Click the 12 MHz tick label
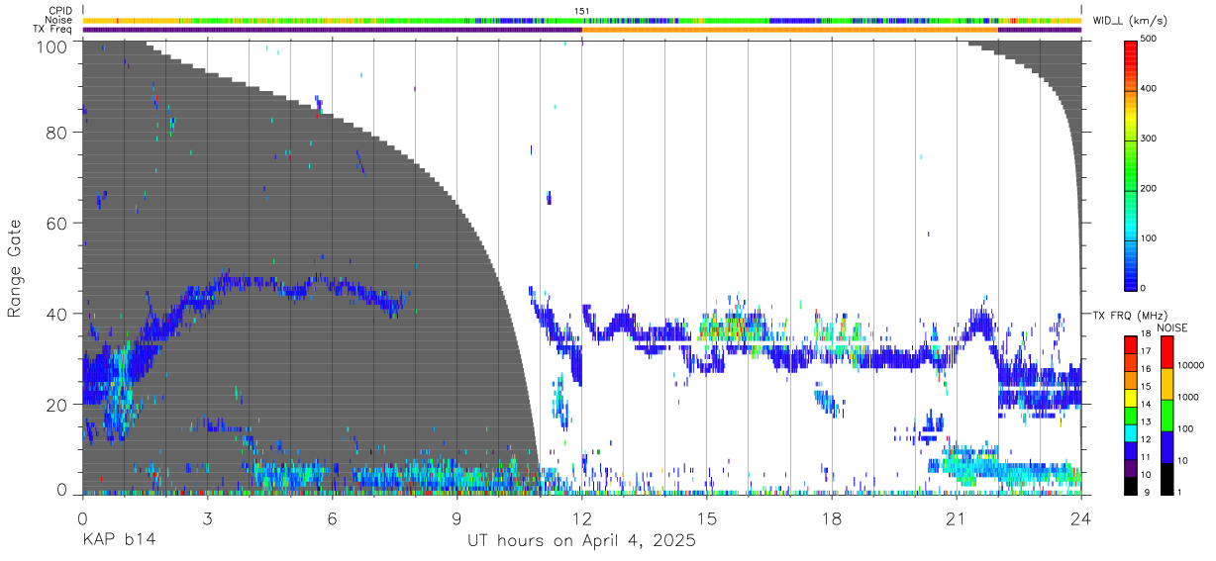The image size is (1216, 561). [1146, 439]
